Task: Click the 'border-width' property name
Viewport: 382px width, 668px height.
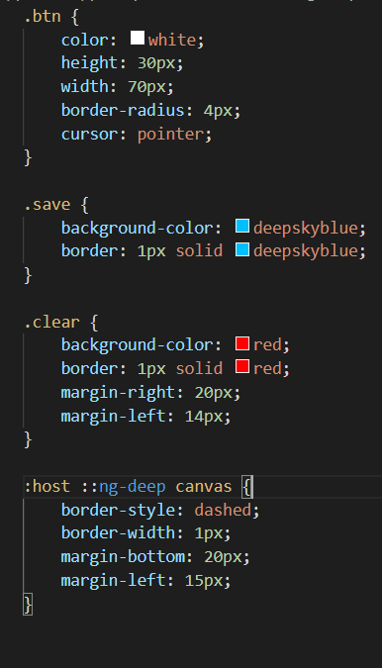Action: [x=118, y=533]
